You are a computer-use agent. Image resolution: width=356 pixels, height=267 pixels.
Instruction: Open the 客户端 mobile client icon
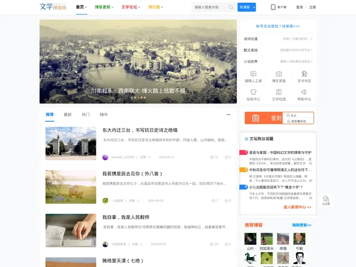273,7
